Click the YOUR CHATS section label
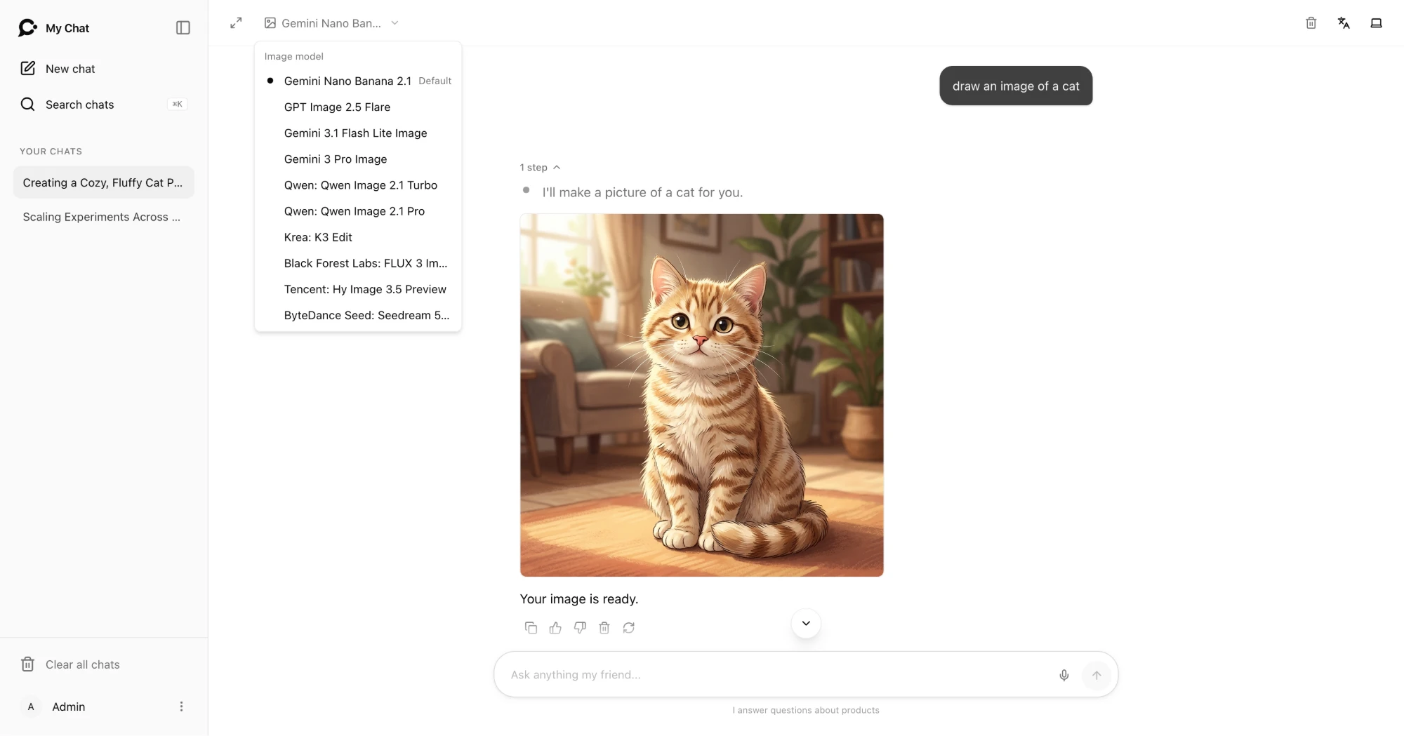The height and width of the screenshot is (736, 1404). coord(51,152)
